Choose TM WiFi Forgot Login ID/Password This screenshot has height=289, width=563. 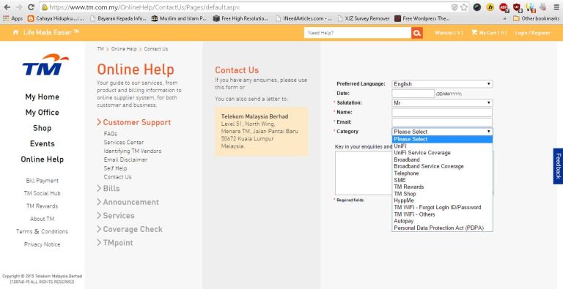click(x=442, y=207)
